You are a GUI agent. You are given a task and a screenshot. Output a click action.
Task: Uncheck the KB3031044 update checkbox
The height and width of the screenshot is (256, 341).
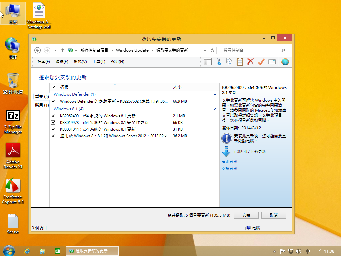(x=53, y=129)
